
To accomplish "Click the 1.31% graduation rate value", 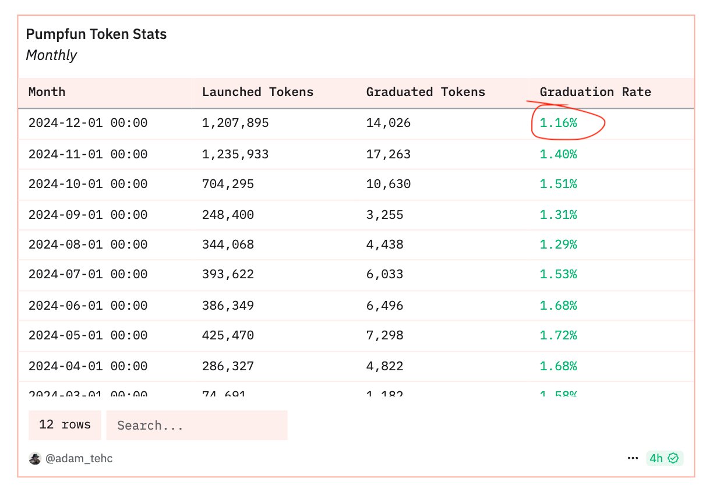I will pos(559,215).
